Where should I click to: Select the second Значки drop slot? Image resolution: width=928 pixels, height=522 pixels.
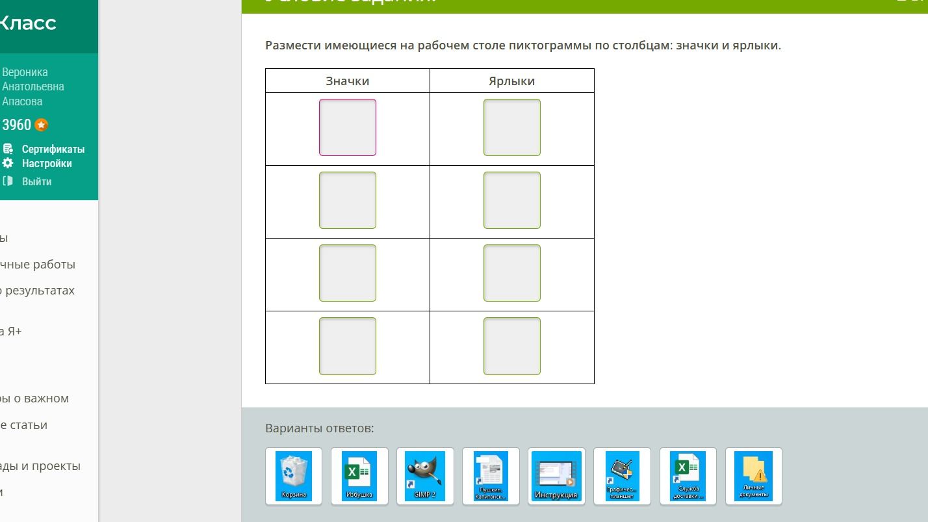tap(348, 200)
